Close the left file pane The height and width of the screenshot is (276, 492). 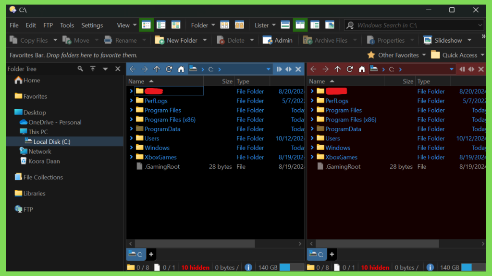298,69
